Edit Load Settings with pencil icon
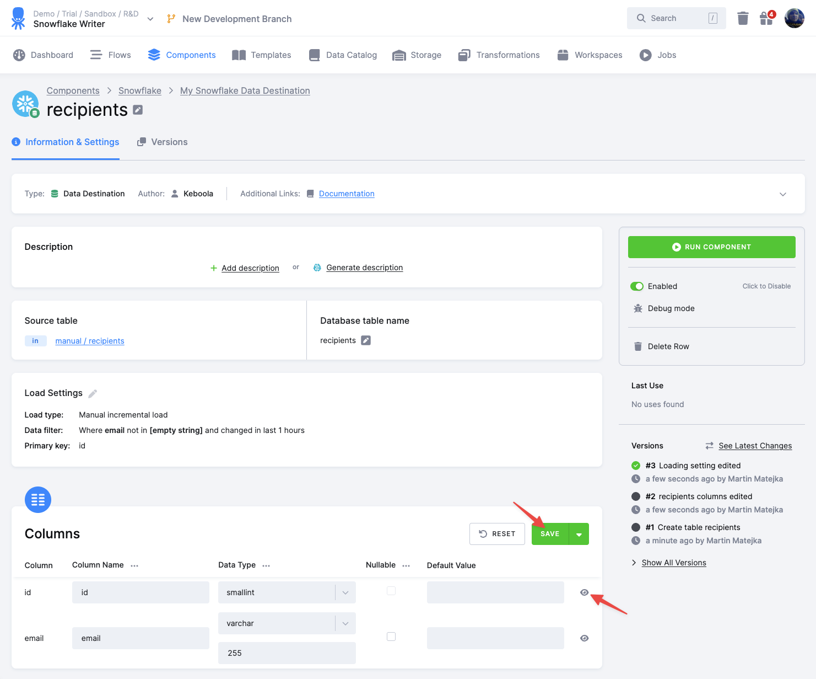This screenshot has width=816, height=679. [93, 393]
